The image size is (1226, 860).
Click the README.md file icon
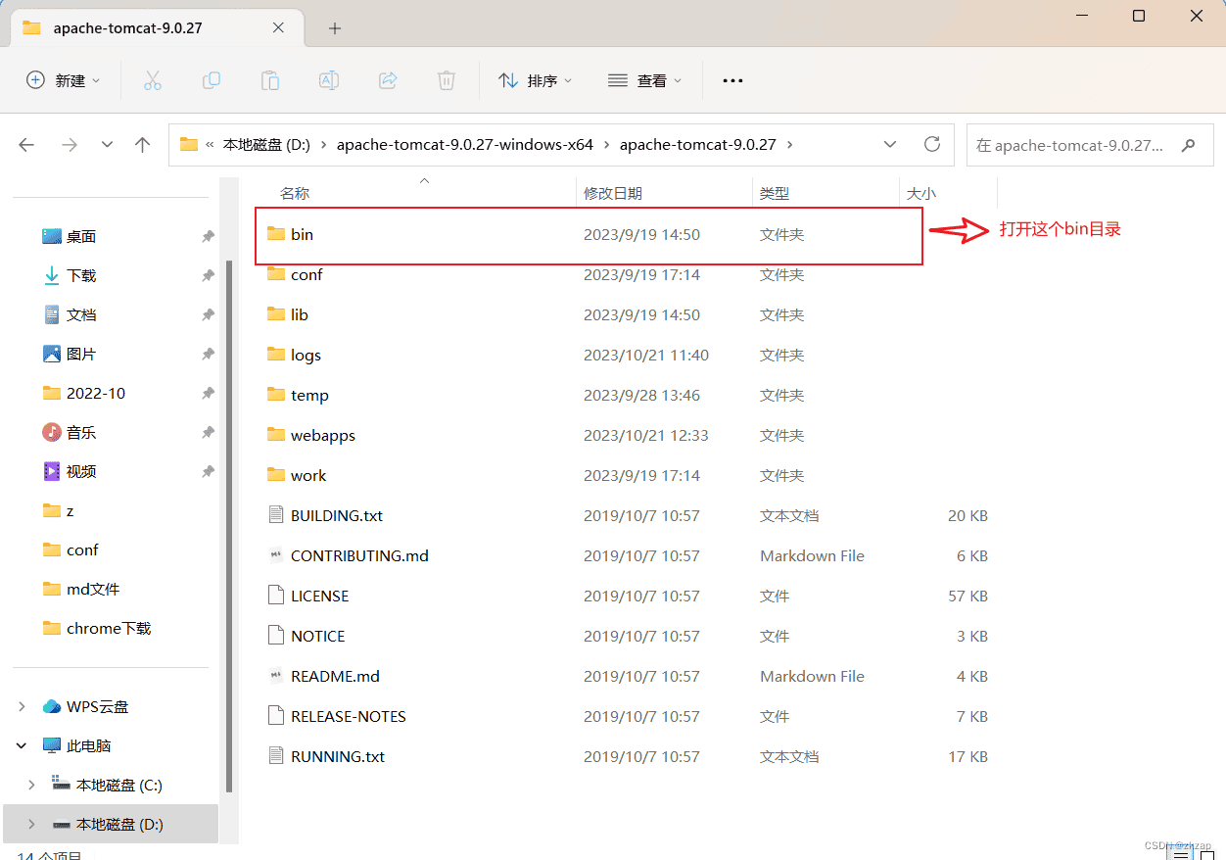point(276,676)
